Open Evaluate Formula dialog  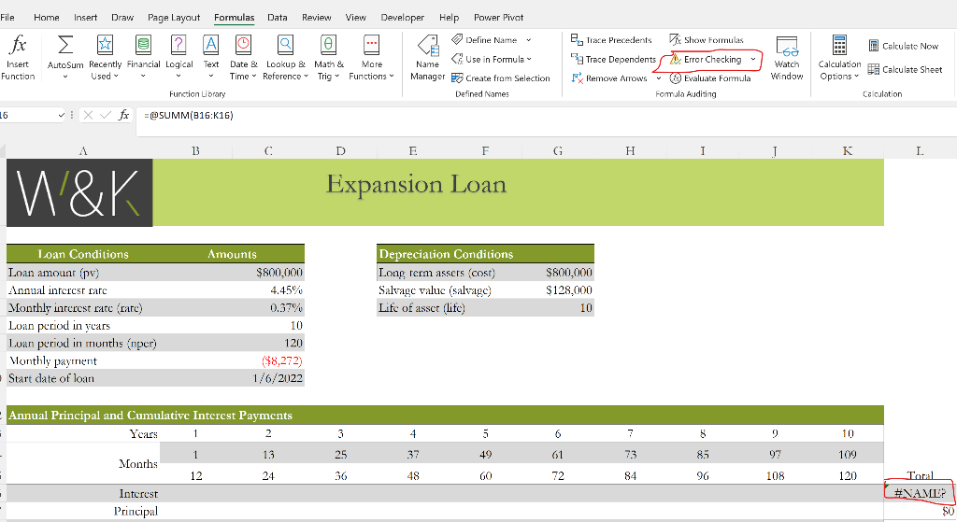710,78
